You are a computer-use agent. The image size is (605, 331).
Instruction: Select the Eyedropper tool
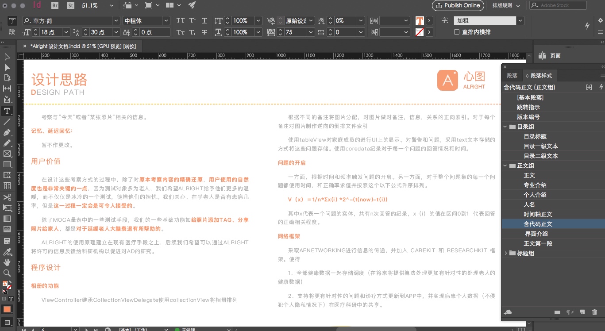coord(7,252)
